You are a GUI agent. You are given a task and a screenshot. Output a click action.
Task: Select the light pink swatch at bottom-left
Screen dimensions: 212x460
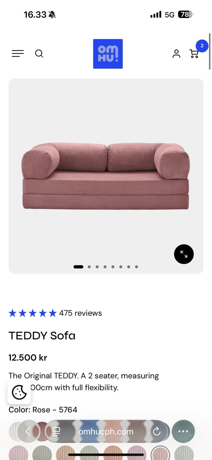[x=18, y=454]
